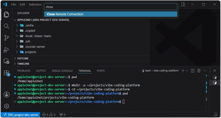Switch to the PORTS tab

tap(101, 71)
